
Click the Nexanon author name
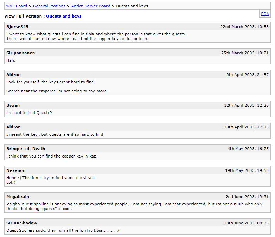point(16,170)
